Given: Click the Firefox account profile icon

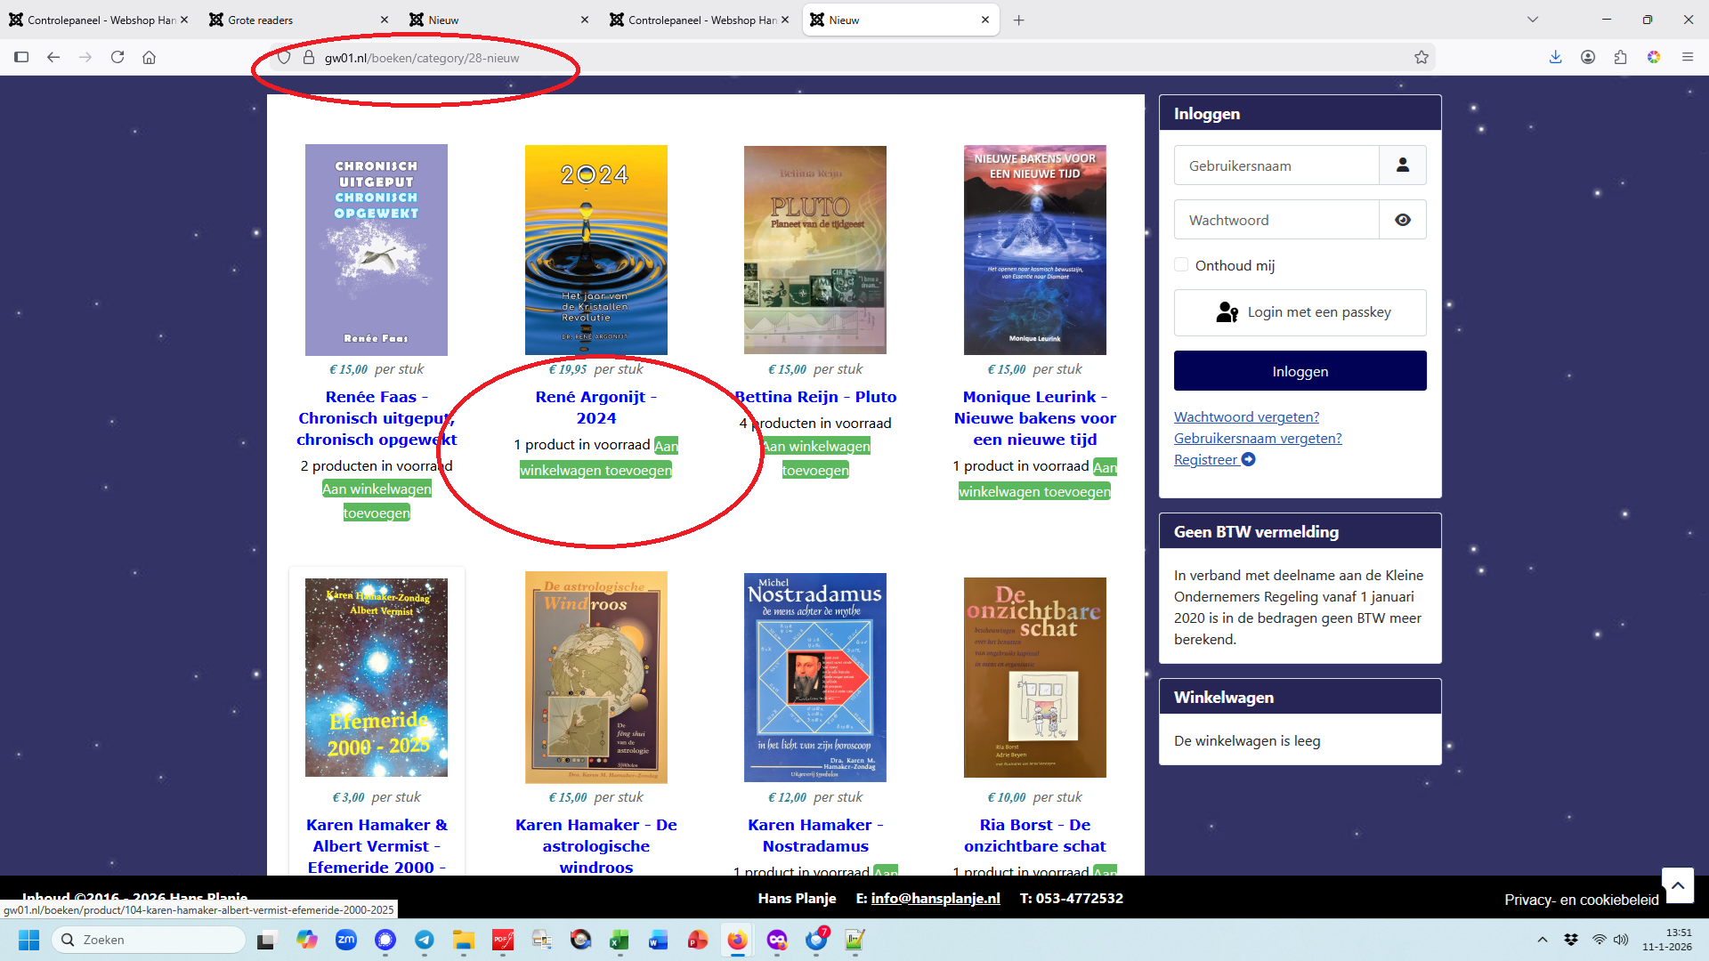Looking at the screenshot, I should coord(1588,57).
